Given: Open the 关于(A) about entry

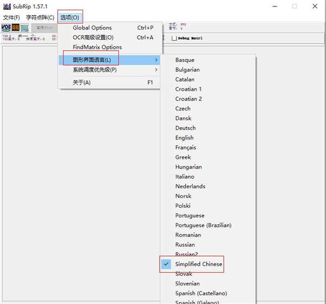Looking at the screenshot, I should pos(81,83).
